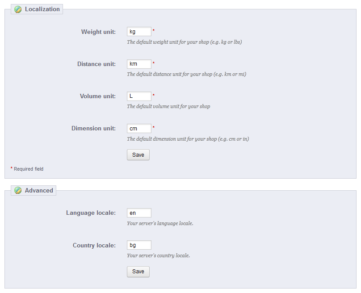Image resolution: width=361 pixels, height=293 pixels.
Task: Click the Country locale text box
Action: click(139, 245)
